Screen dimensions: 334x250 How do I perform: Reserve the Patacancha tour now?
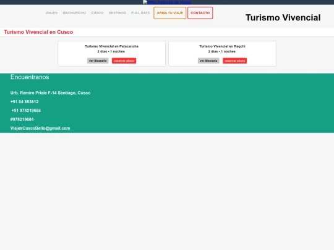pos(124,60)
